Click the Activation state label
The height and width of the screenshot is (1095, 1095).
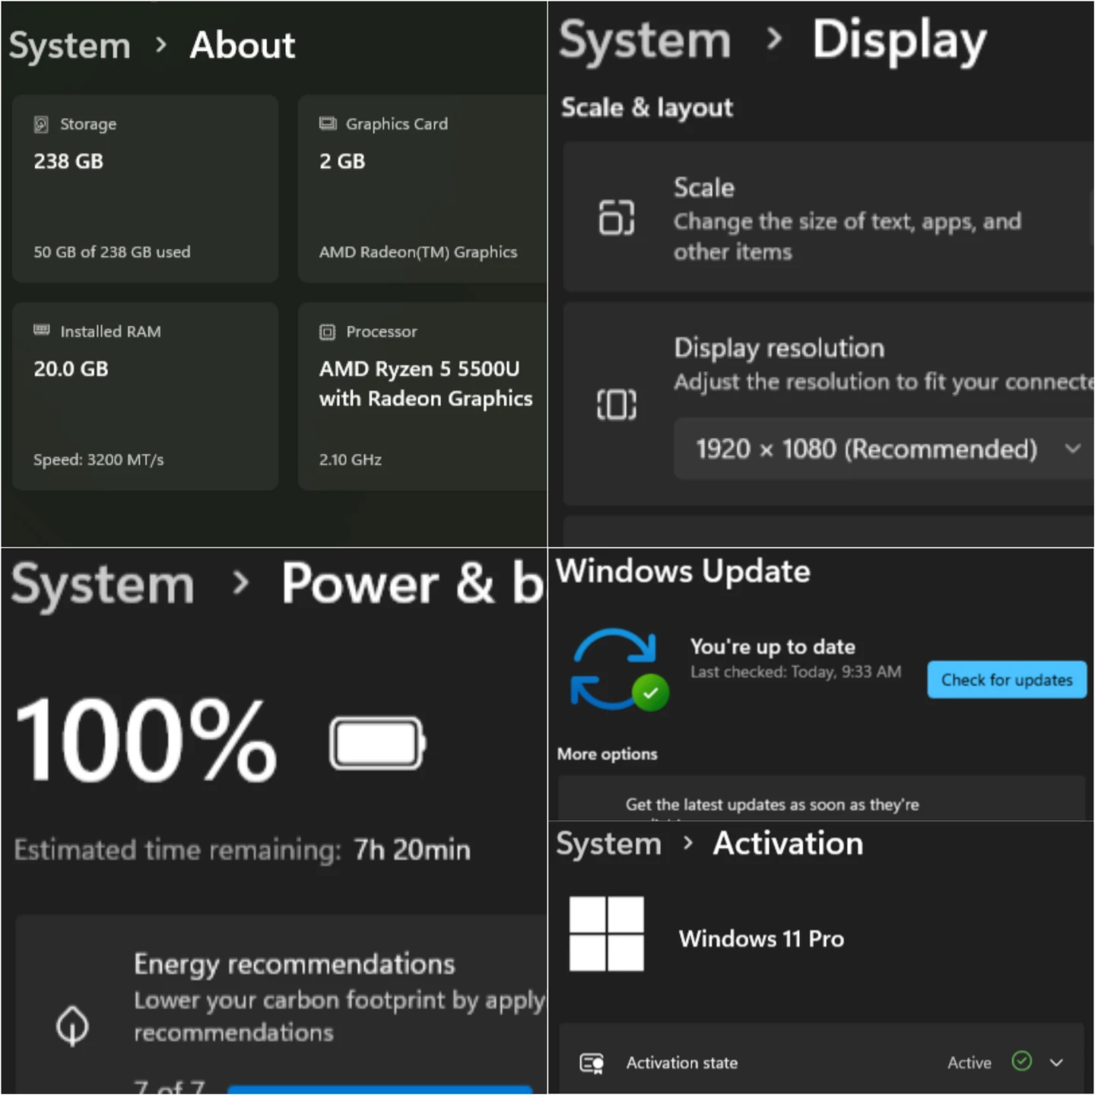coord(682,1063)
